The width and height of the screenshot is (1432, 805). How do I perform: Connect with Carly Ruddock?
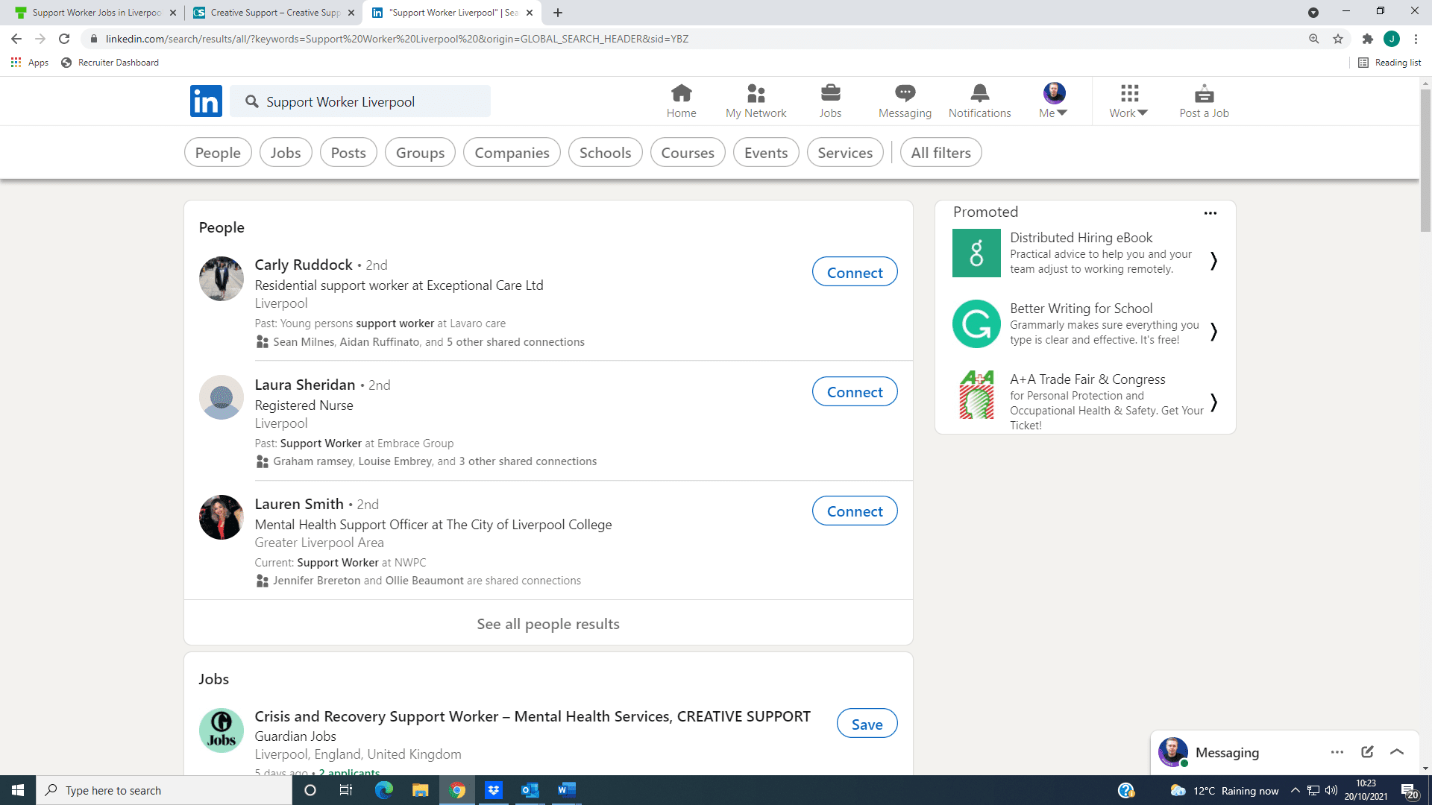[x=855, y=272]
